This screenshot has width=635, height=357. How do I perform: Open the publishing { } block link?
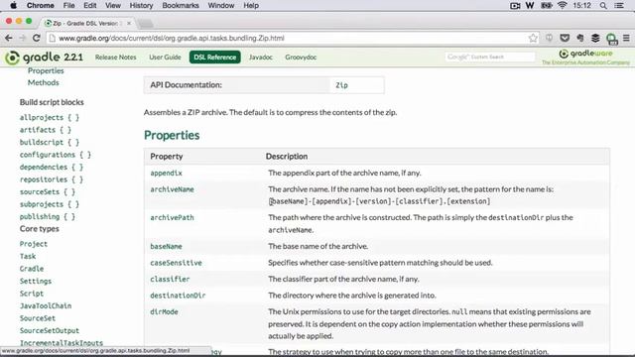click(48, 216)
